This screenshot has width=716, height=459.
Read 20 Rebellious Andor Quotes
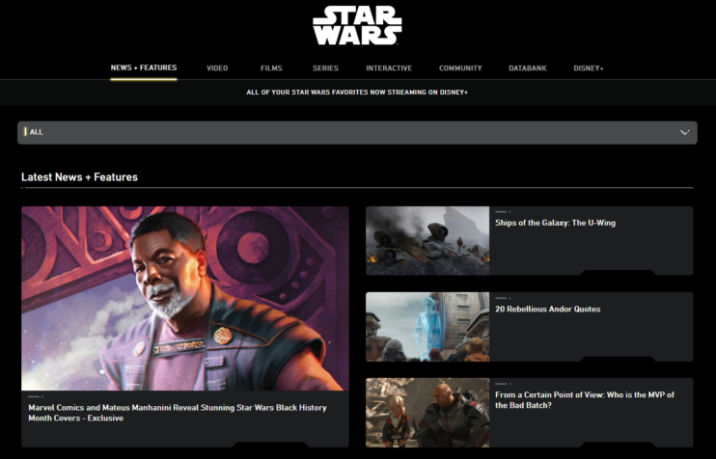click(547, 309)
